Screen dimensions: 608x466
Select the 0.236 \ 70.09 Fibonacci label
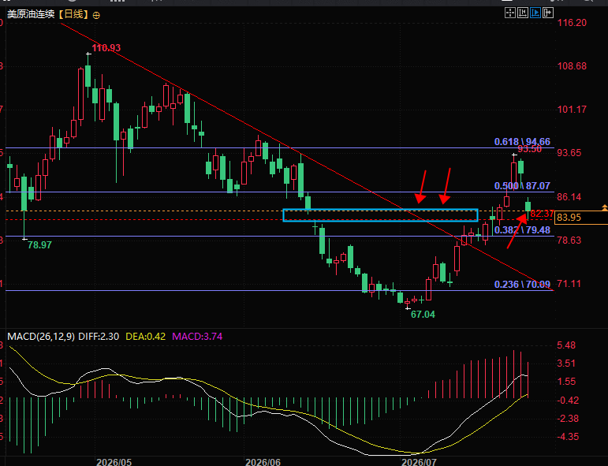tap(522, 285)
